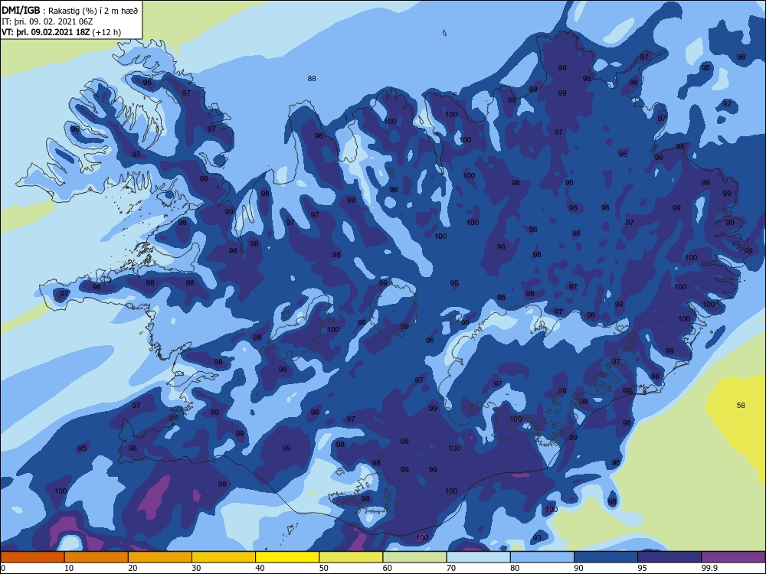Click the '88' humidity value over the sea
The image size is (766, 574).
pos(312,78)
